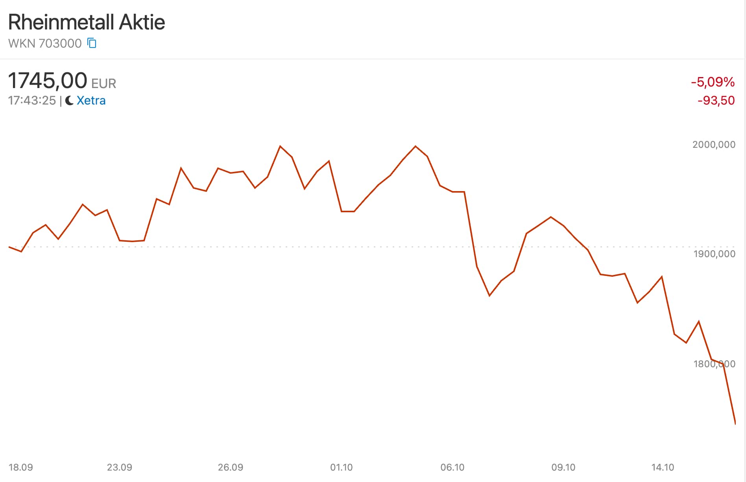The image size is (746, 482).
Task: Click the 14.10 date label
Action: pyautogui.click(x=663, y=467)
